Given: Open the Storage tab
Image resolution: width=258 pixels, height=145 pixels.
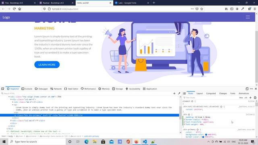Looking at the screenshot, I should coord(117,89).
